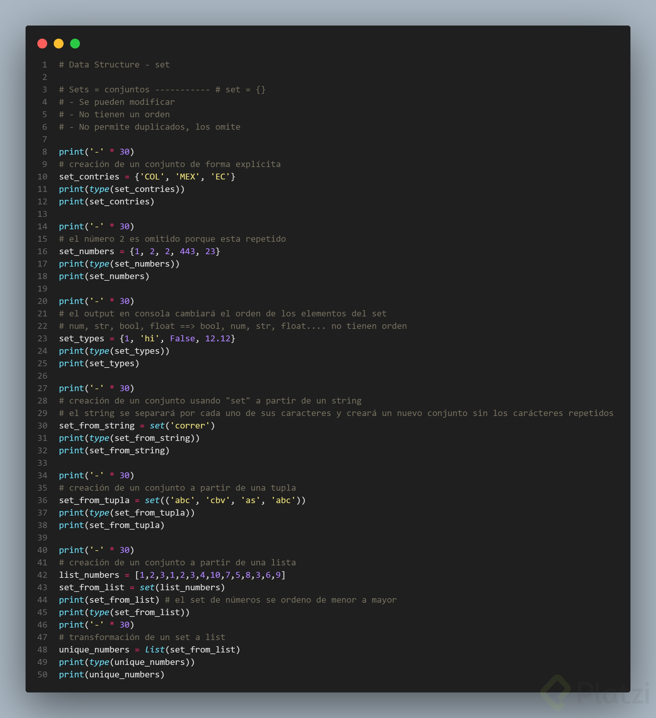Click the line print(type(set_from_string))

(x=129, y=438)
